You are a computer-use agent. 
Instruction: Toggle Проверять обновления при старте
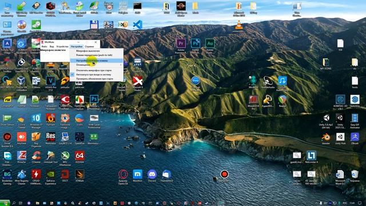pyautogui.click(x=97, y=79)
